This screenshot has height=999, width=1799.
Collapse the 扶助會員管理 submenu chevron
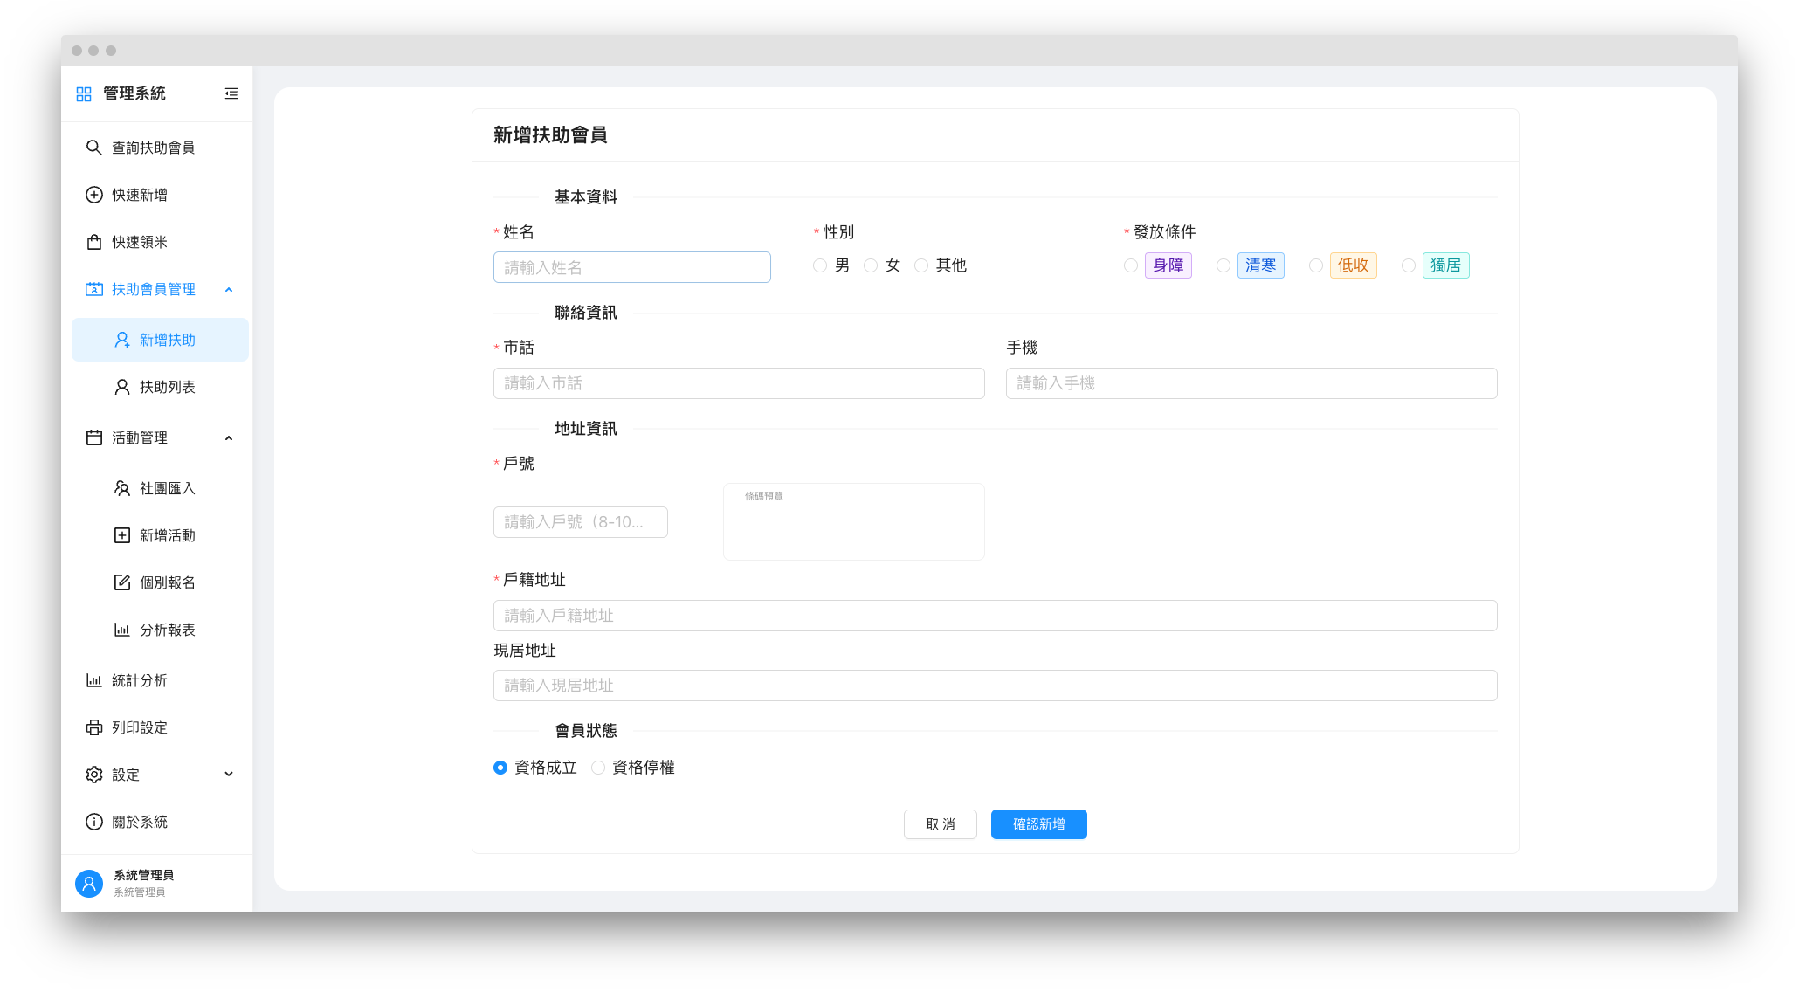pyautogui.click(x=229, y=289)
